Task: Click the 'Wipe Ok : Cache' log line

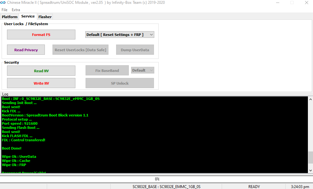Action: pyautogui.click(x=16, y=161)
